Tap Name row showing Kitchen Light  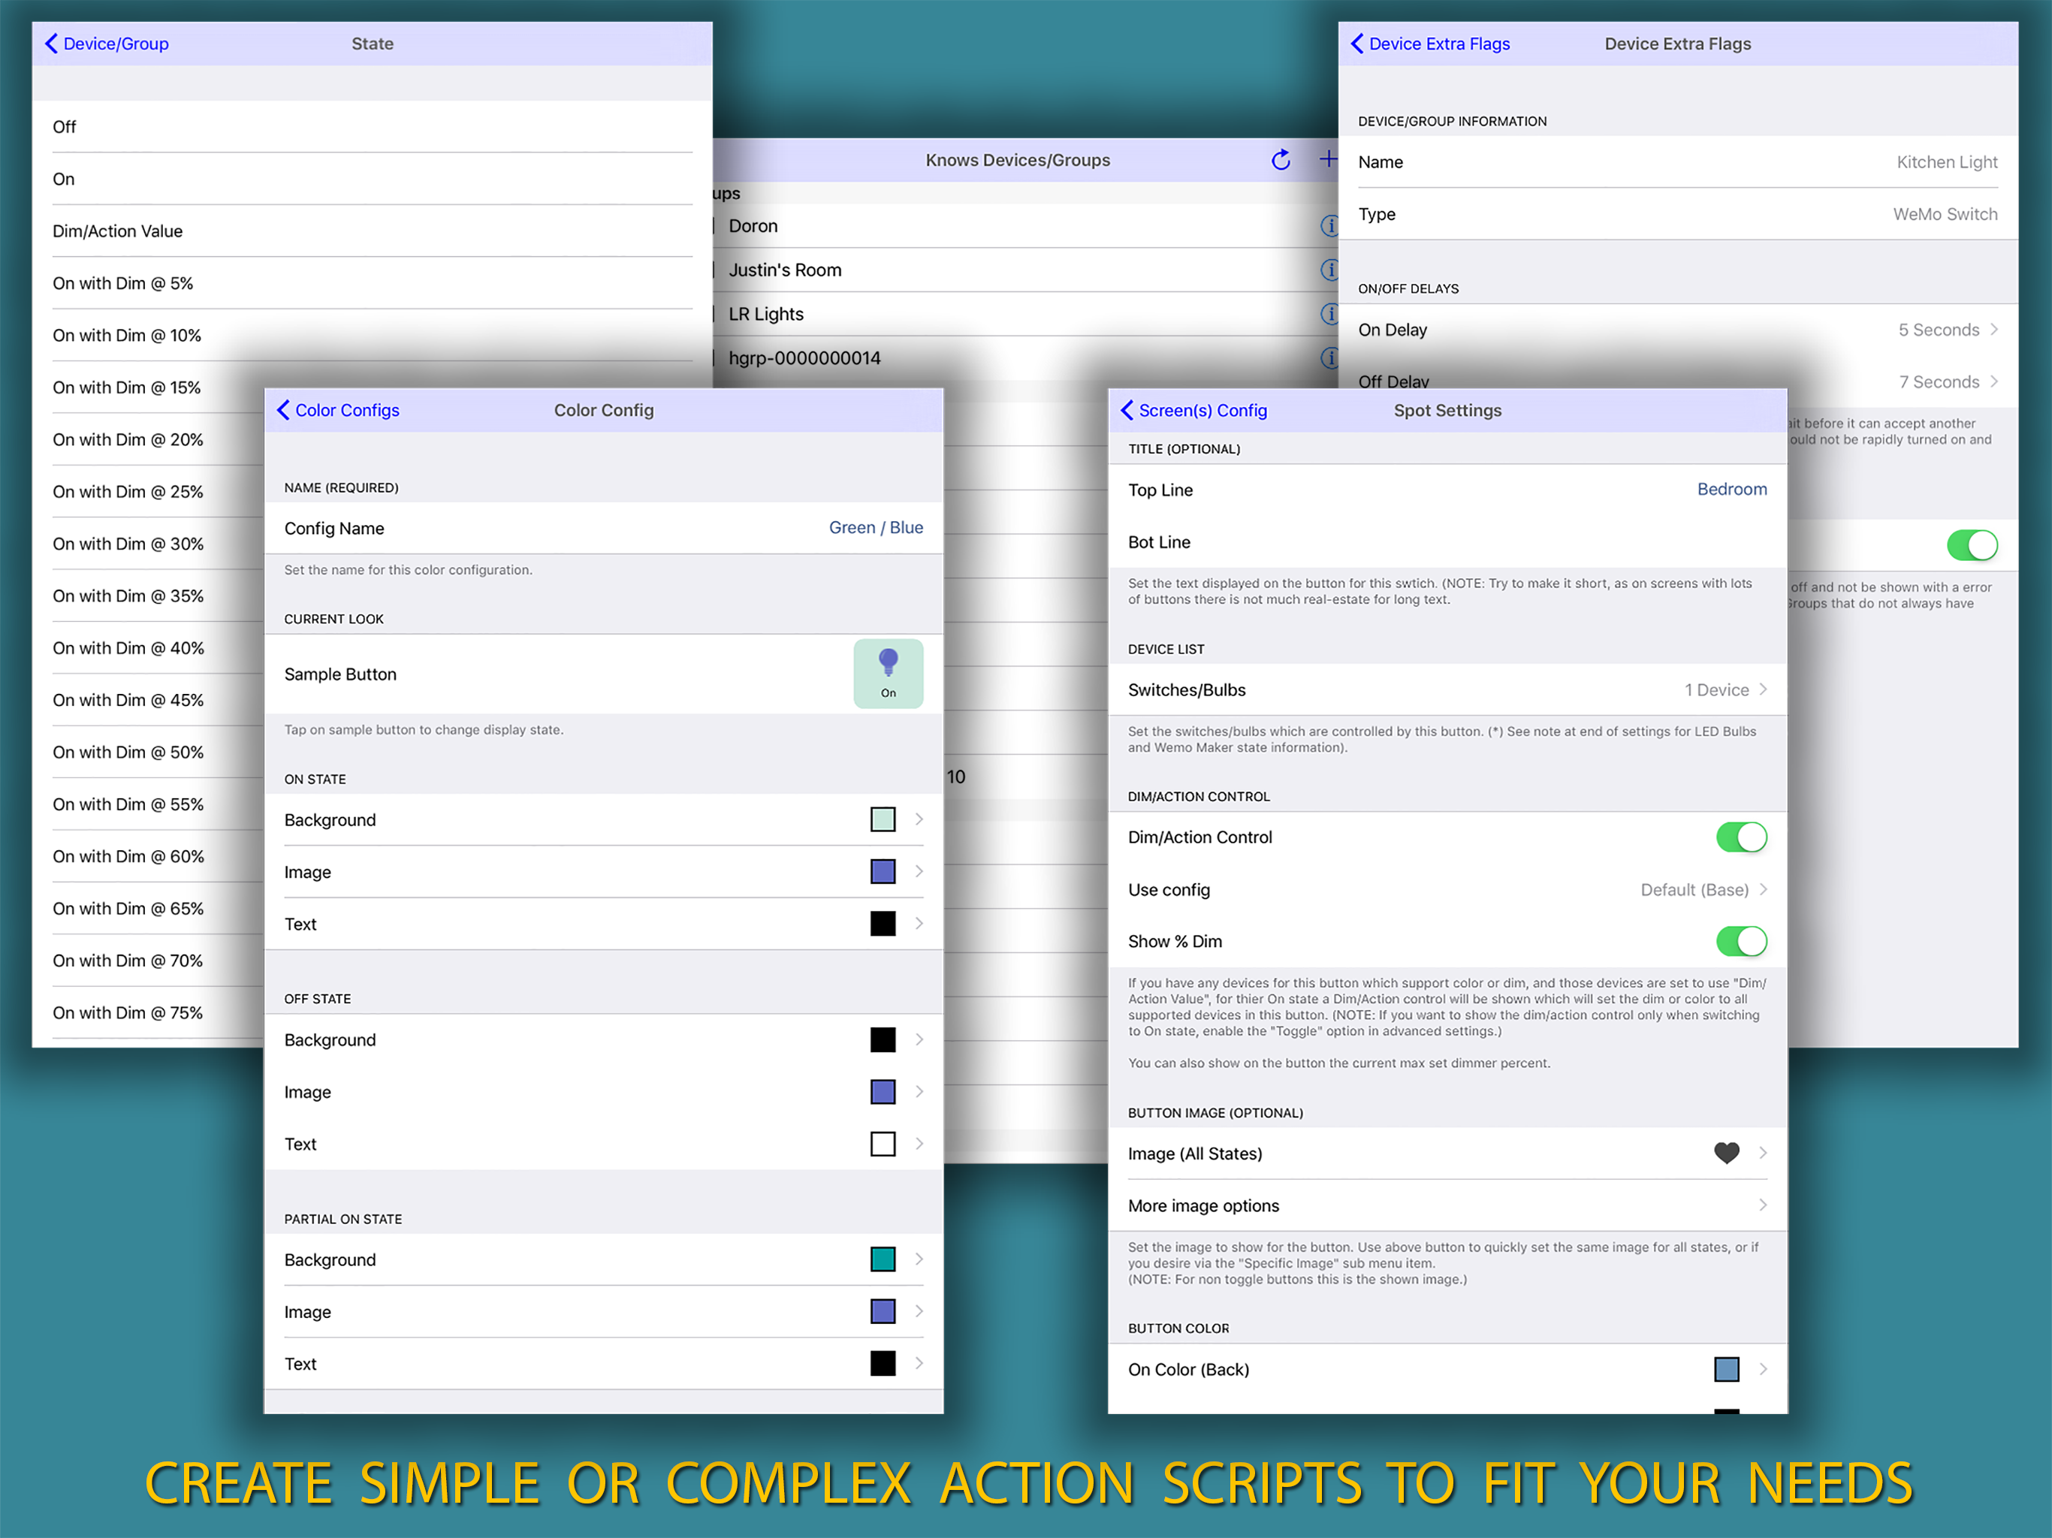point(1677,161)
